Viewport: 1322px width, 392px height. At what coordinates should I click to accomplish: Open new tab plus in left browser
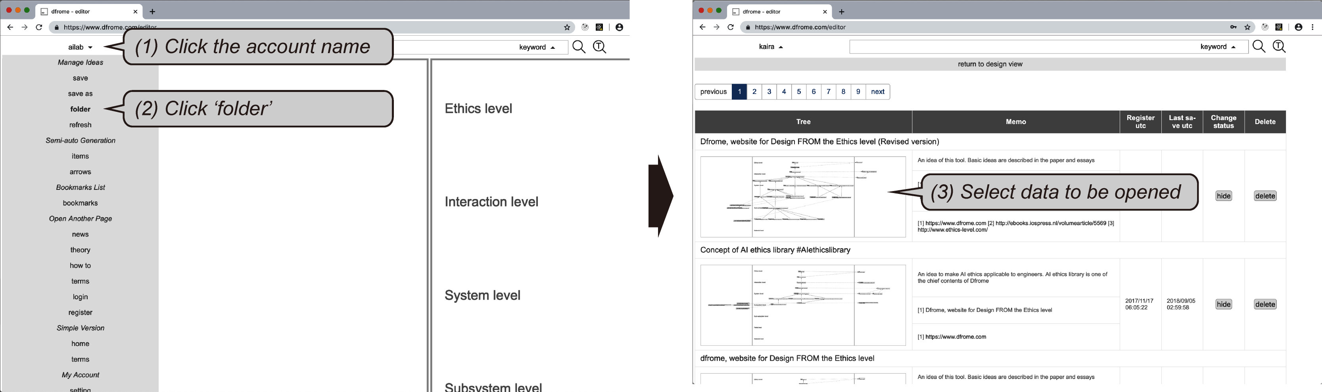tap(152, 11)
